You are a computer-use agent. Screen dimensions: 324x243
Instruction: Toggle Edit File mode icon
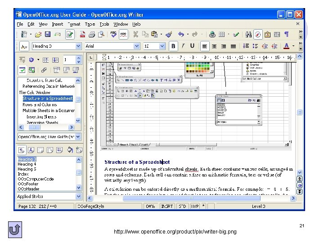(x=70, y=34)
